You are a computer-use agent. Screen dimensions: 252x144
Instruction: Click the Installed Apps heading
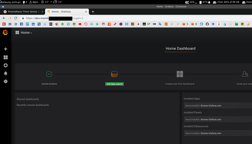192,99
